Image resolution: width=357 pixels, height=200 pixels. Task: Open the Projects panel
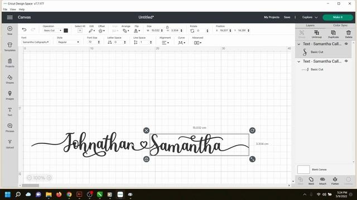(x=10, y=63)
